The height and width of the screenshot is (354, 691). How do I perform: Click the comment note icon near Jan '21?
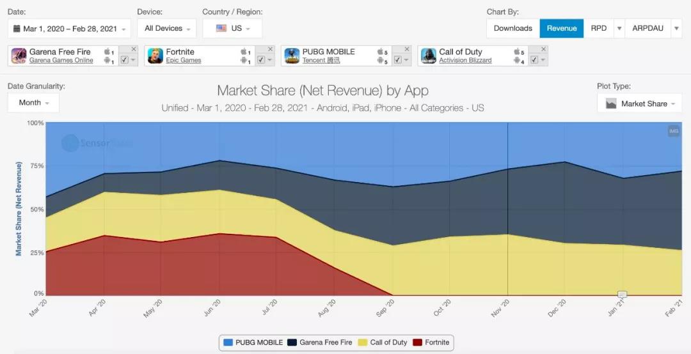coord(622,295)
